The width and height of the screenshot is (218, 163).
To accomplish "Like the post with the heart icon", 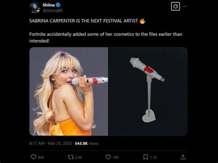I will [108, 157].
